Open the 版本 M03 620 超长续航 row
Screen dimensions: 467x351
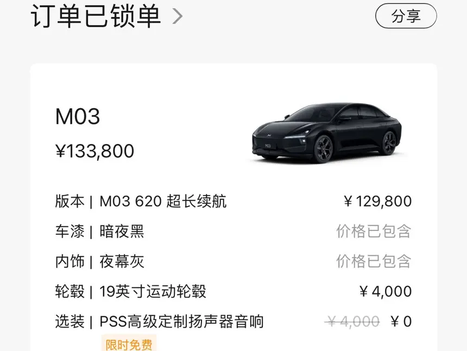(x=233, y=201)
